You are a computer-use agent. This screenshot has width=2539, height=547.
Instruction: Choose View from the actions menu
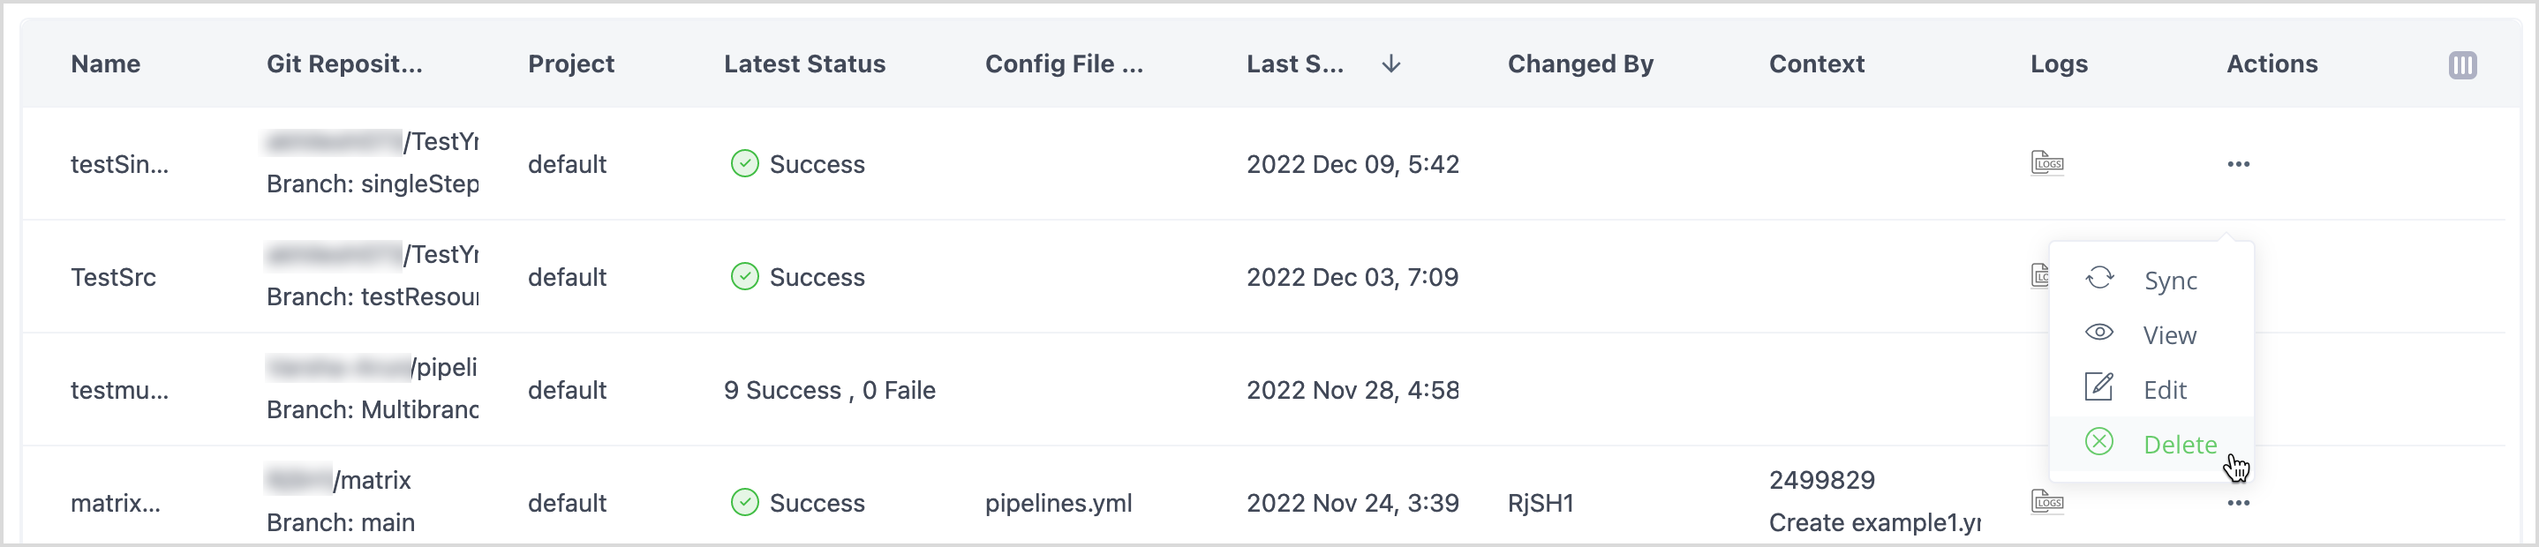click(x=2168, y=335)
